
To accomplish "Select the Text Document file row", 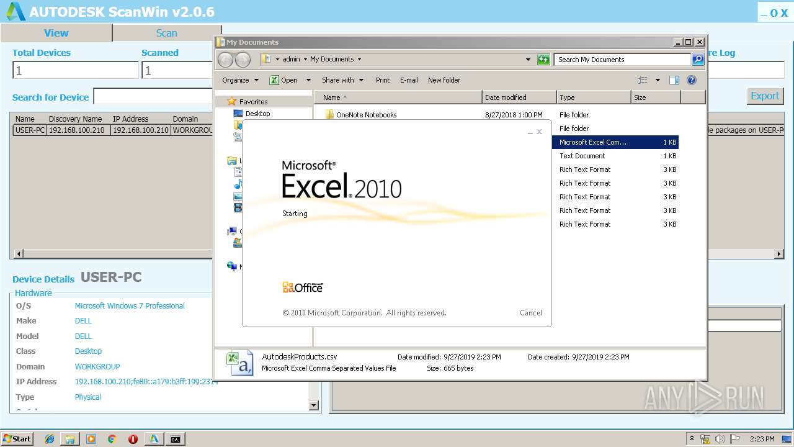I will [615, 156].
